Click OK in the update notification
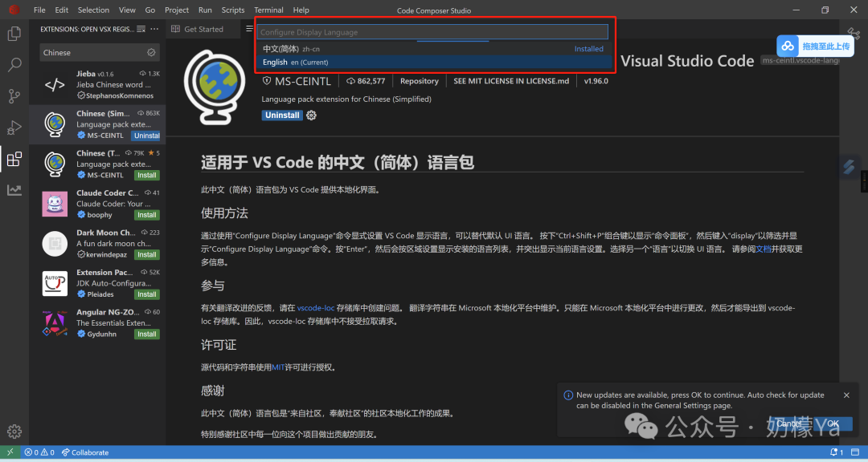This screenshot has width=868, height=462. 833,423
